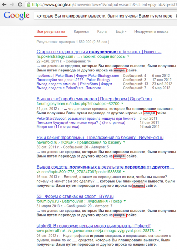Click green breadcrumb neverfold.ru › ПОКЕР
The height and width of the screenshot is (250, 177).
pos(55,142)
